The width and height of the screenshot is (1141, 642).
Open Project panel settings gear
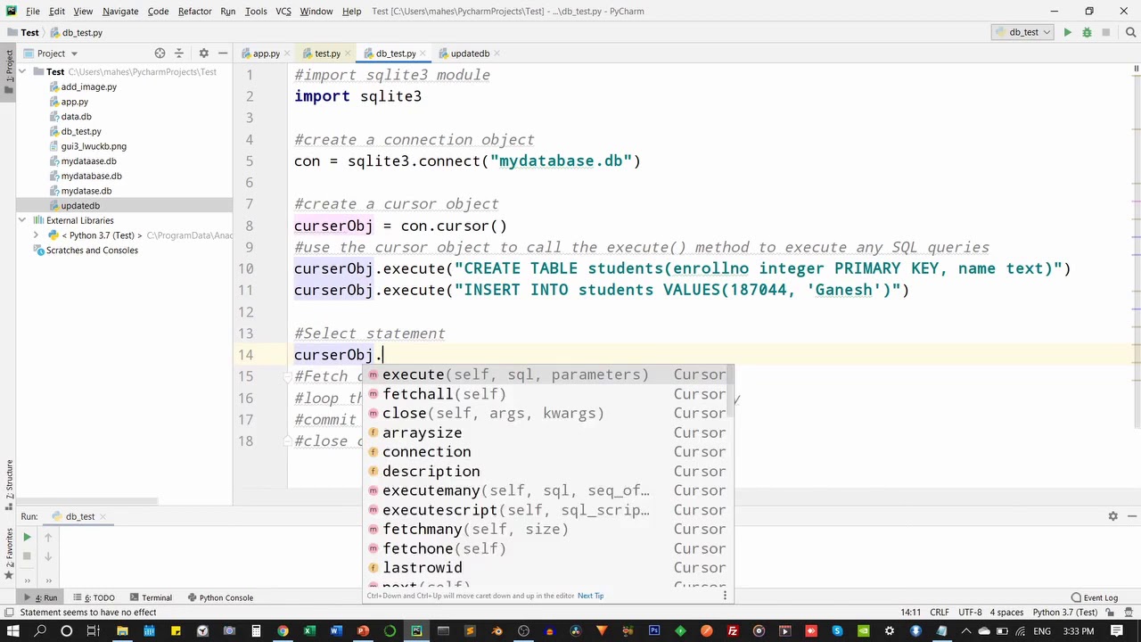tap(203, 53)
